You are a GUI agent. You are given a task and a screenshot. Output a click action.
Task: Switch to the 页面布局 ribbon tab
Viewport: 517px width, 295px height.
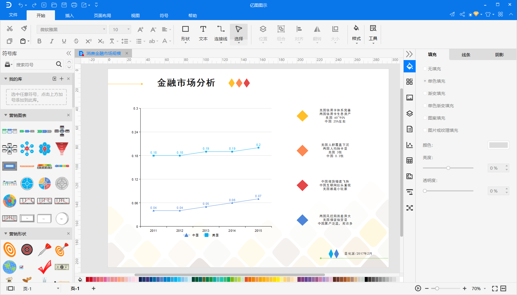pyautogui.click(x=102, y=15)
